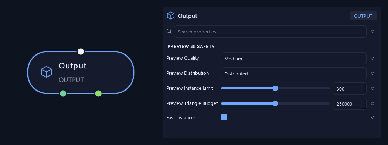The image size is (388, 145).
Task: Open the Preview Quality dropdown
Action: (x=293, y=59)
